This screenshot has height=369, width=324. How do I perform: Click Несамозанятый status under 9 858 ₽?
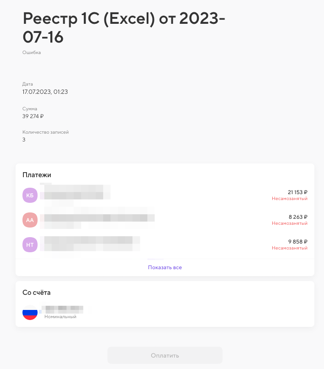289,248
